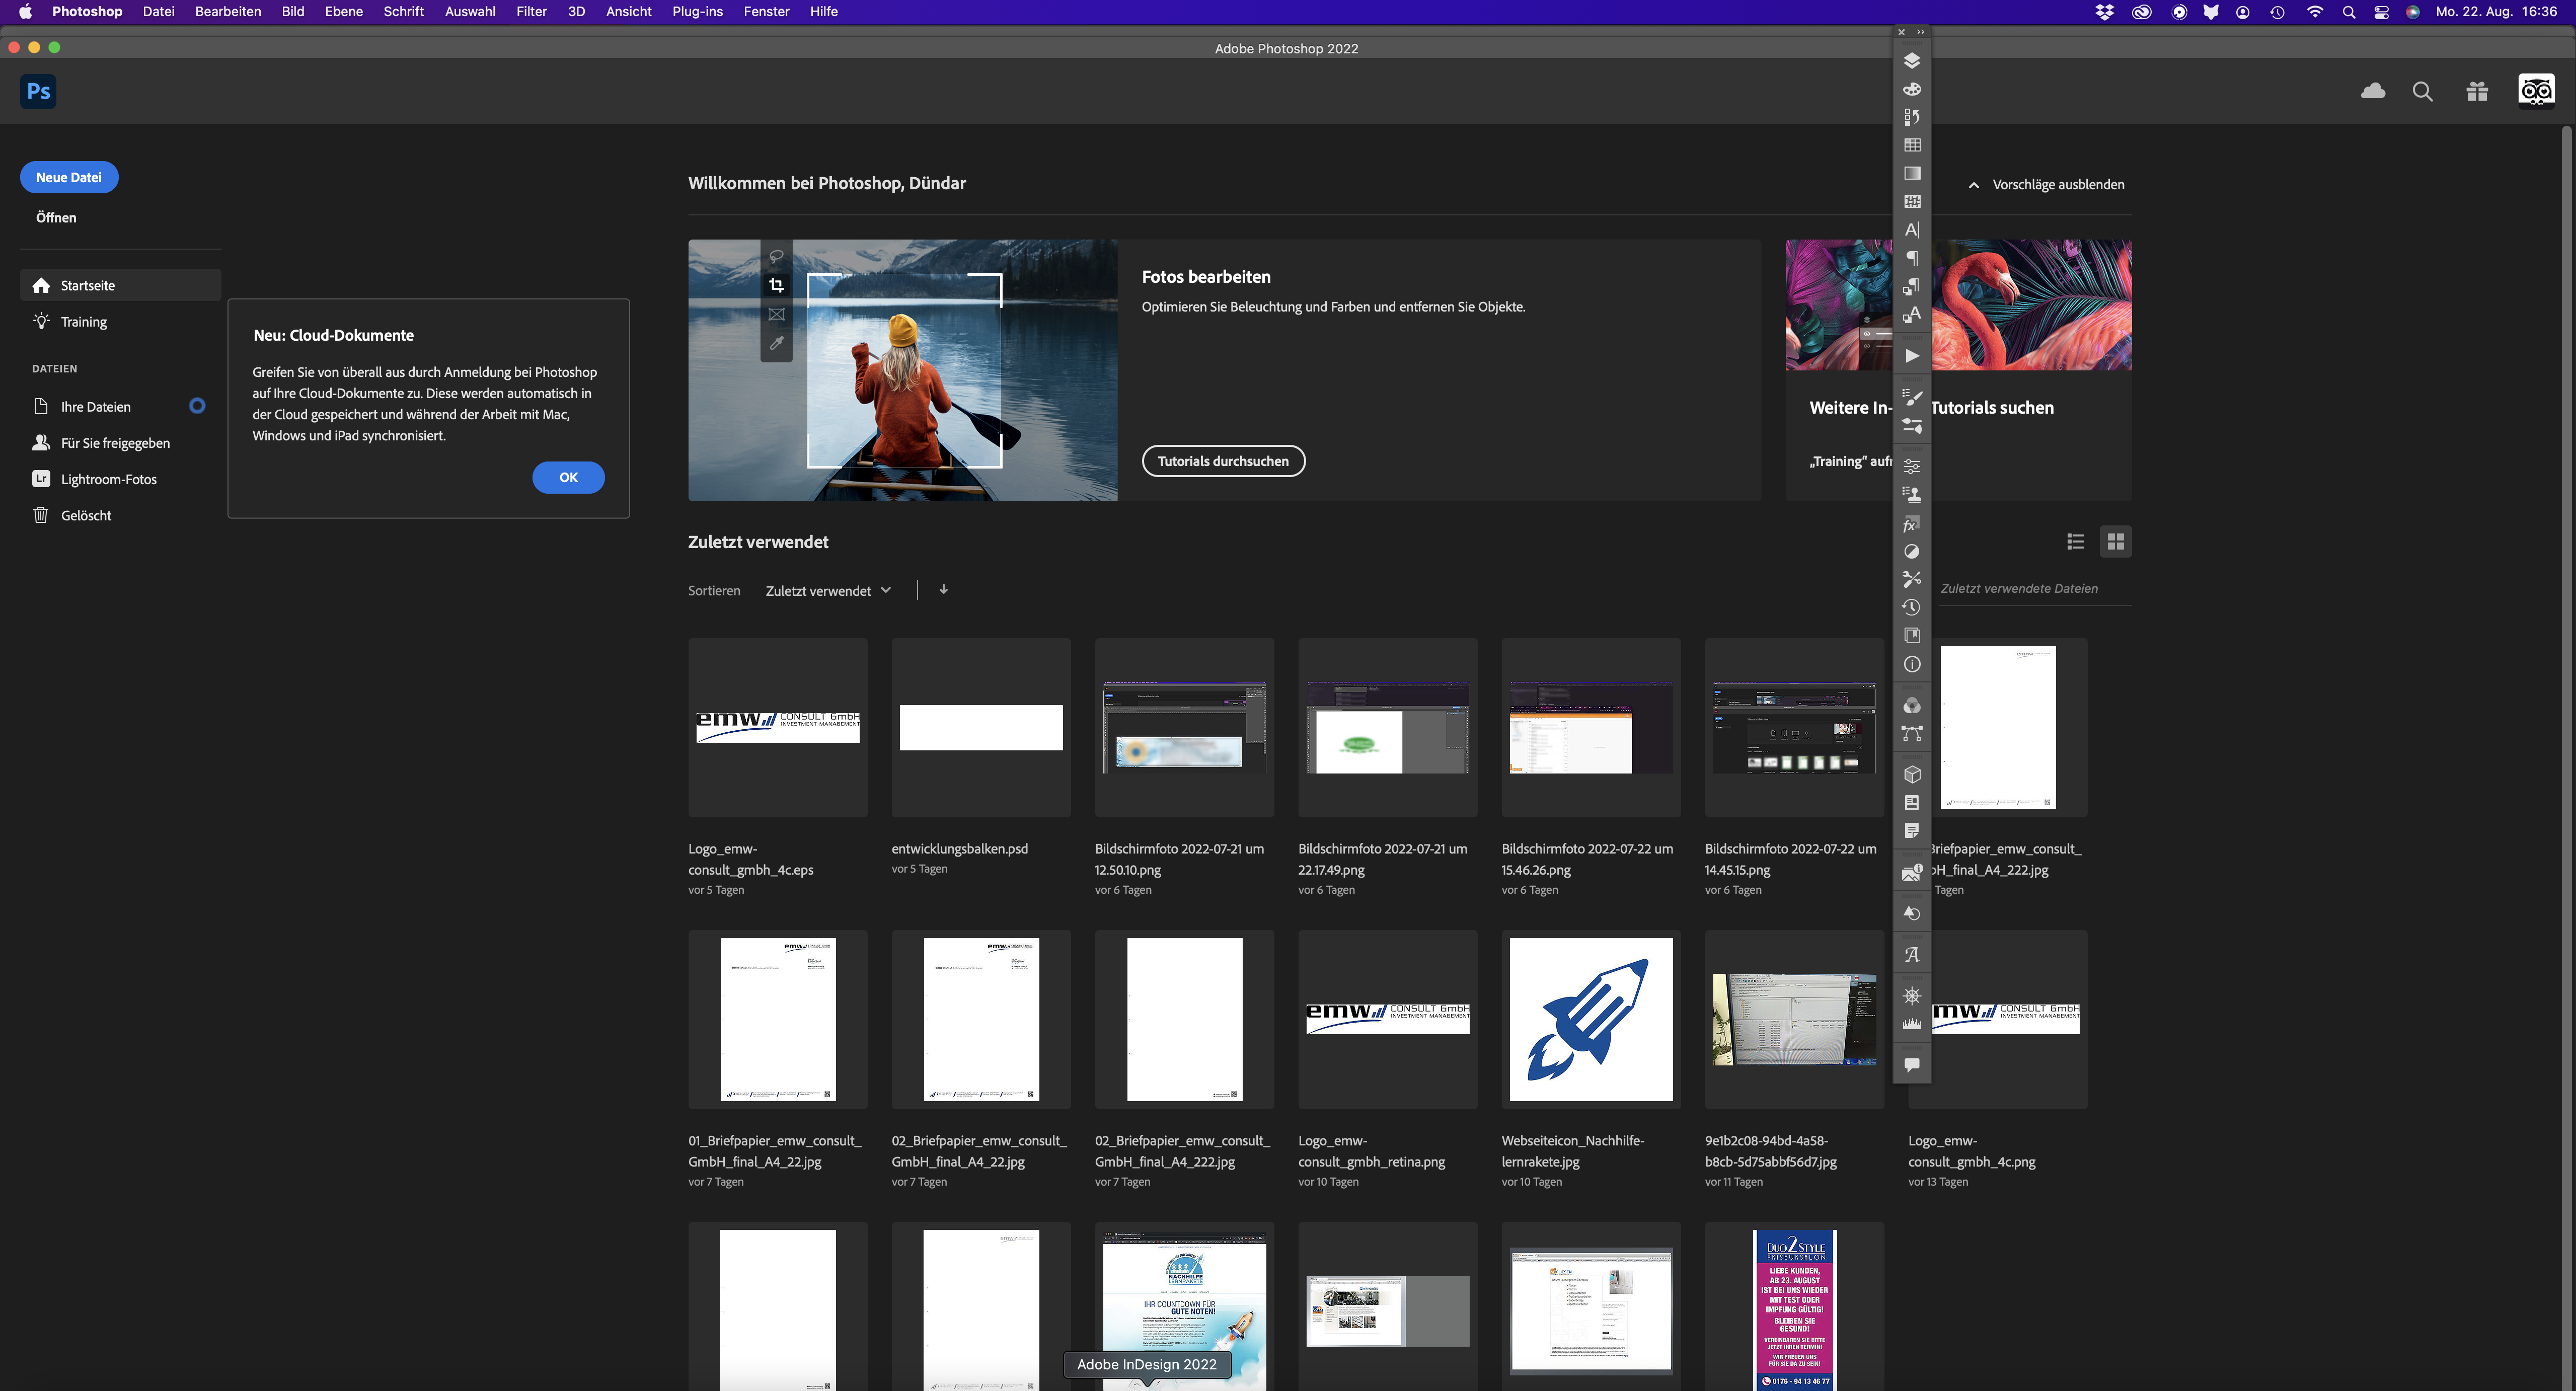The width and height of the screenshot is (2576, 1391).
Task: Toggle sort direction arrow
Action: [943, 589]
